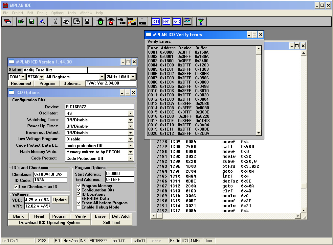Open the COM port dropdown

click(23, 77)
